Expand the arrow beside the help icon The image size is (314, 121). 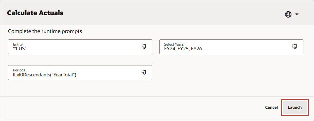click(297, 14)
